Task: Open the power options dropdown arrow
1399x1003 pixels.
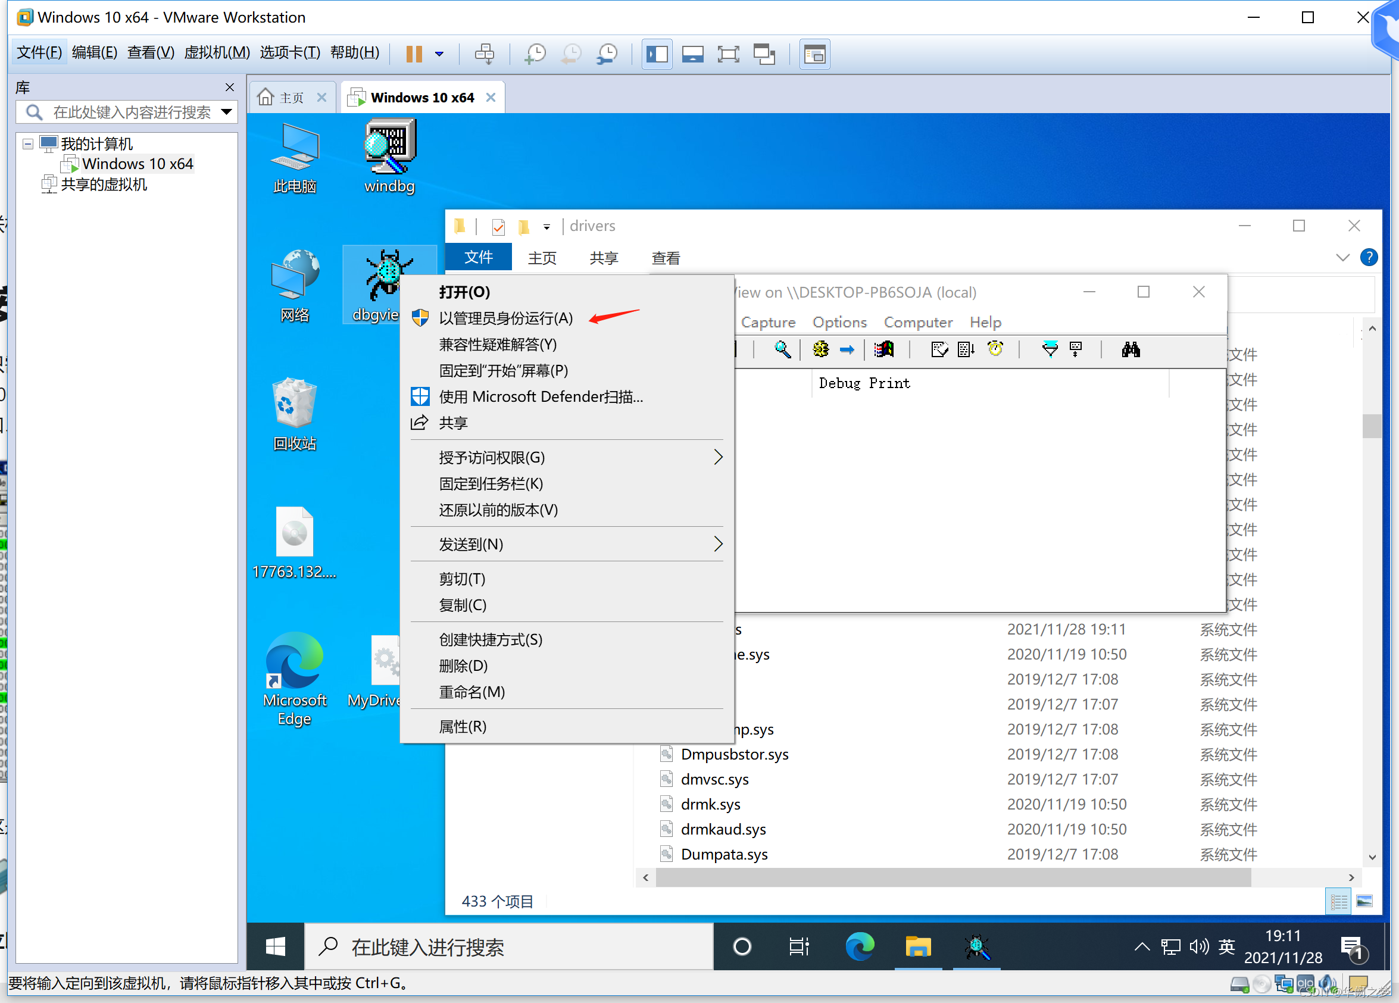Action: (x=439, y=54)
